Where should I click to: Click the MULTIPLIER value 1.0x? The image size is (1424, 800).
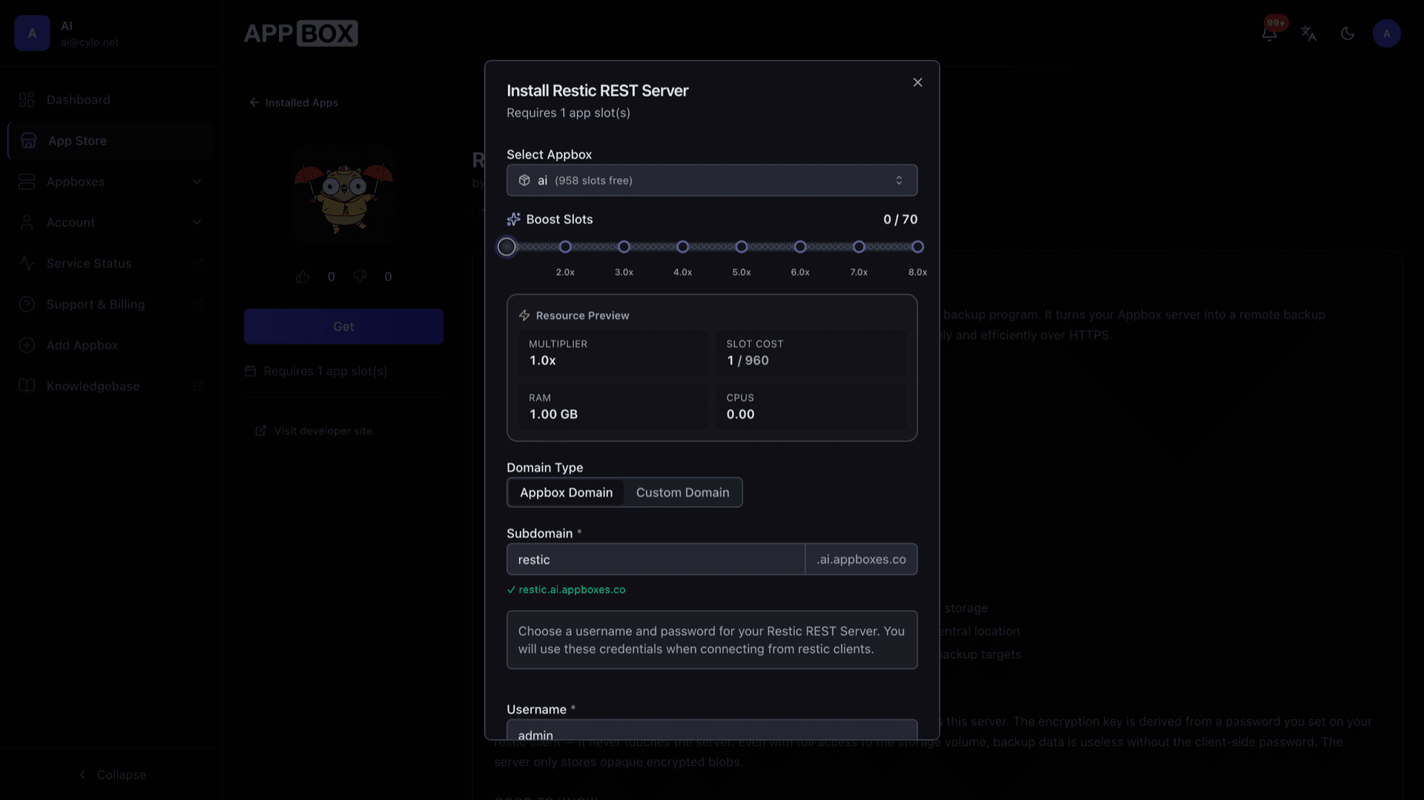pyautogui.click(x=542, y=360)
